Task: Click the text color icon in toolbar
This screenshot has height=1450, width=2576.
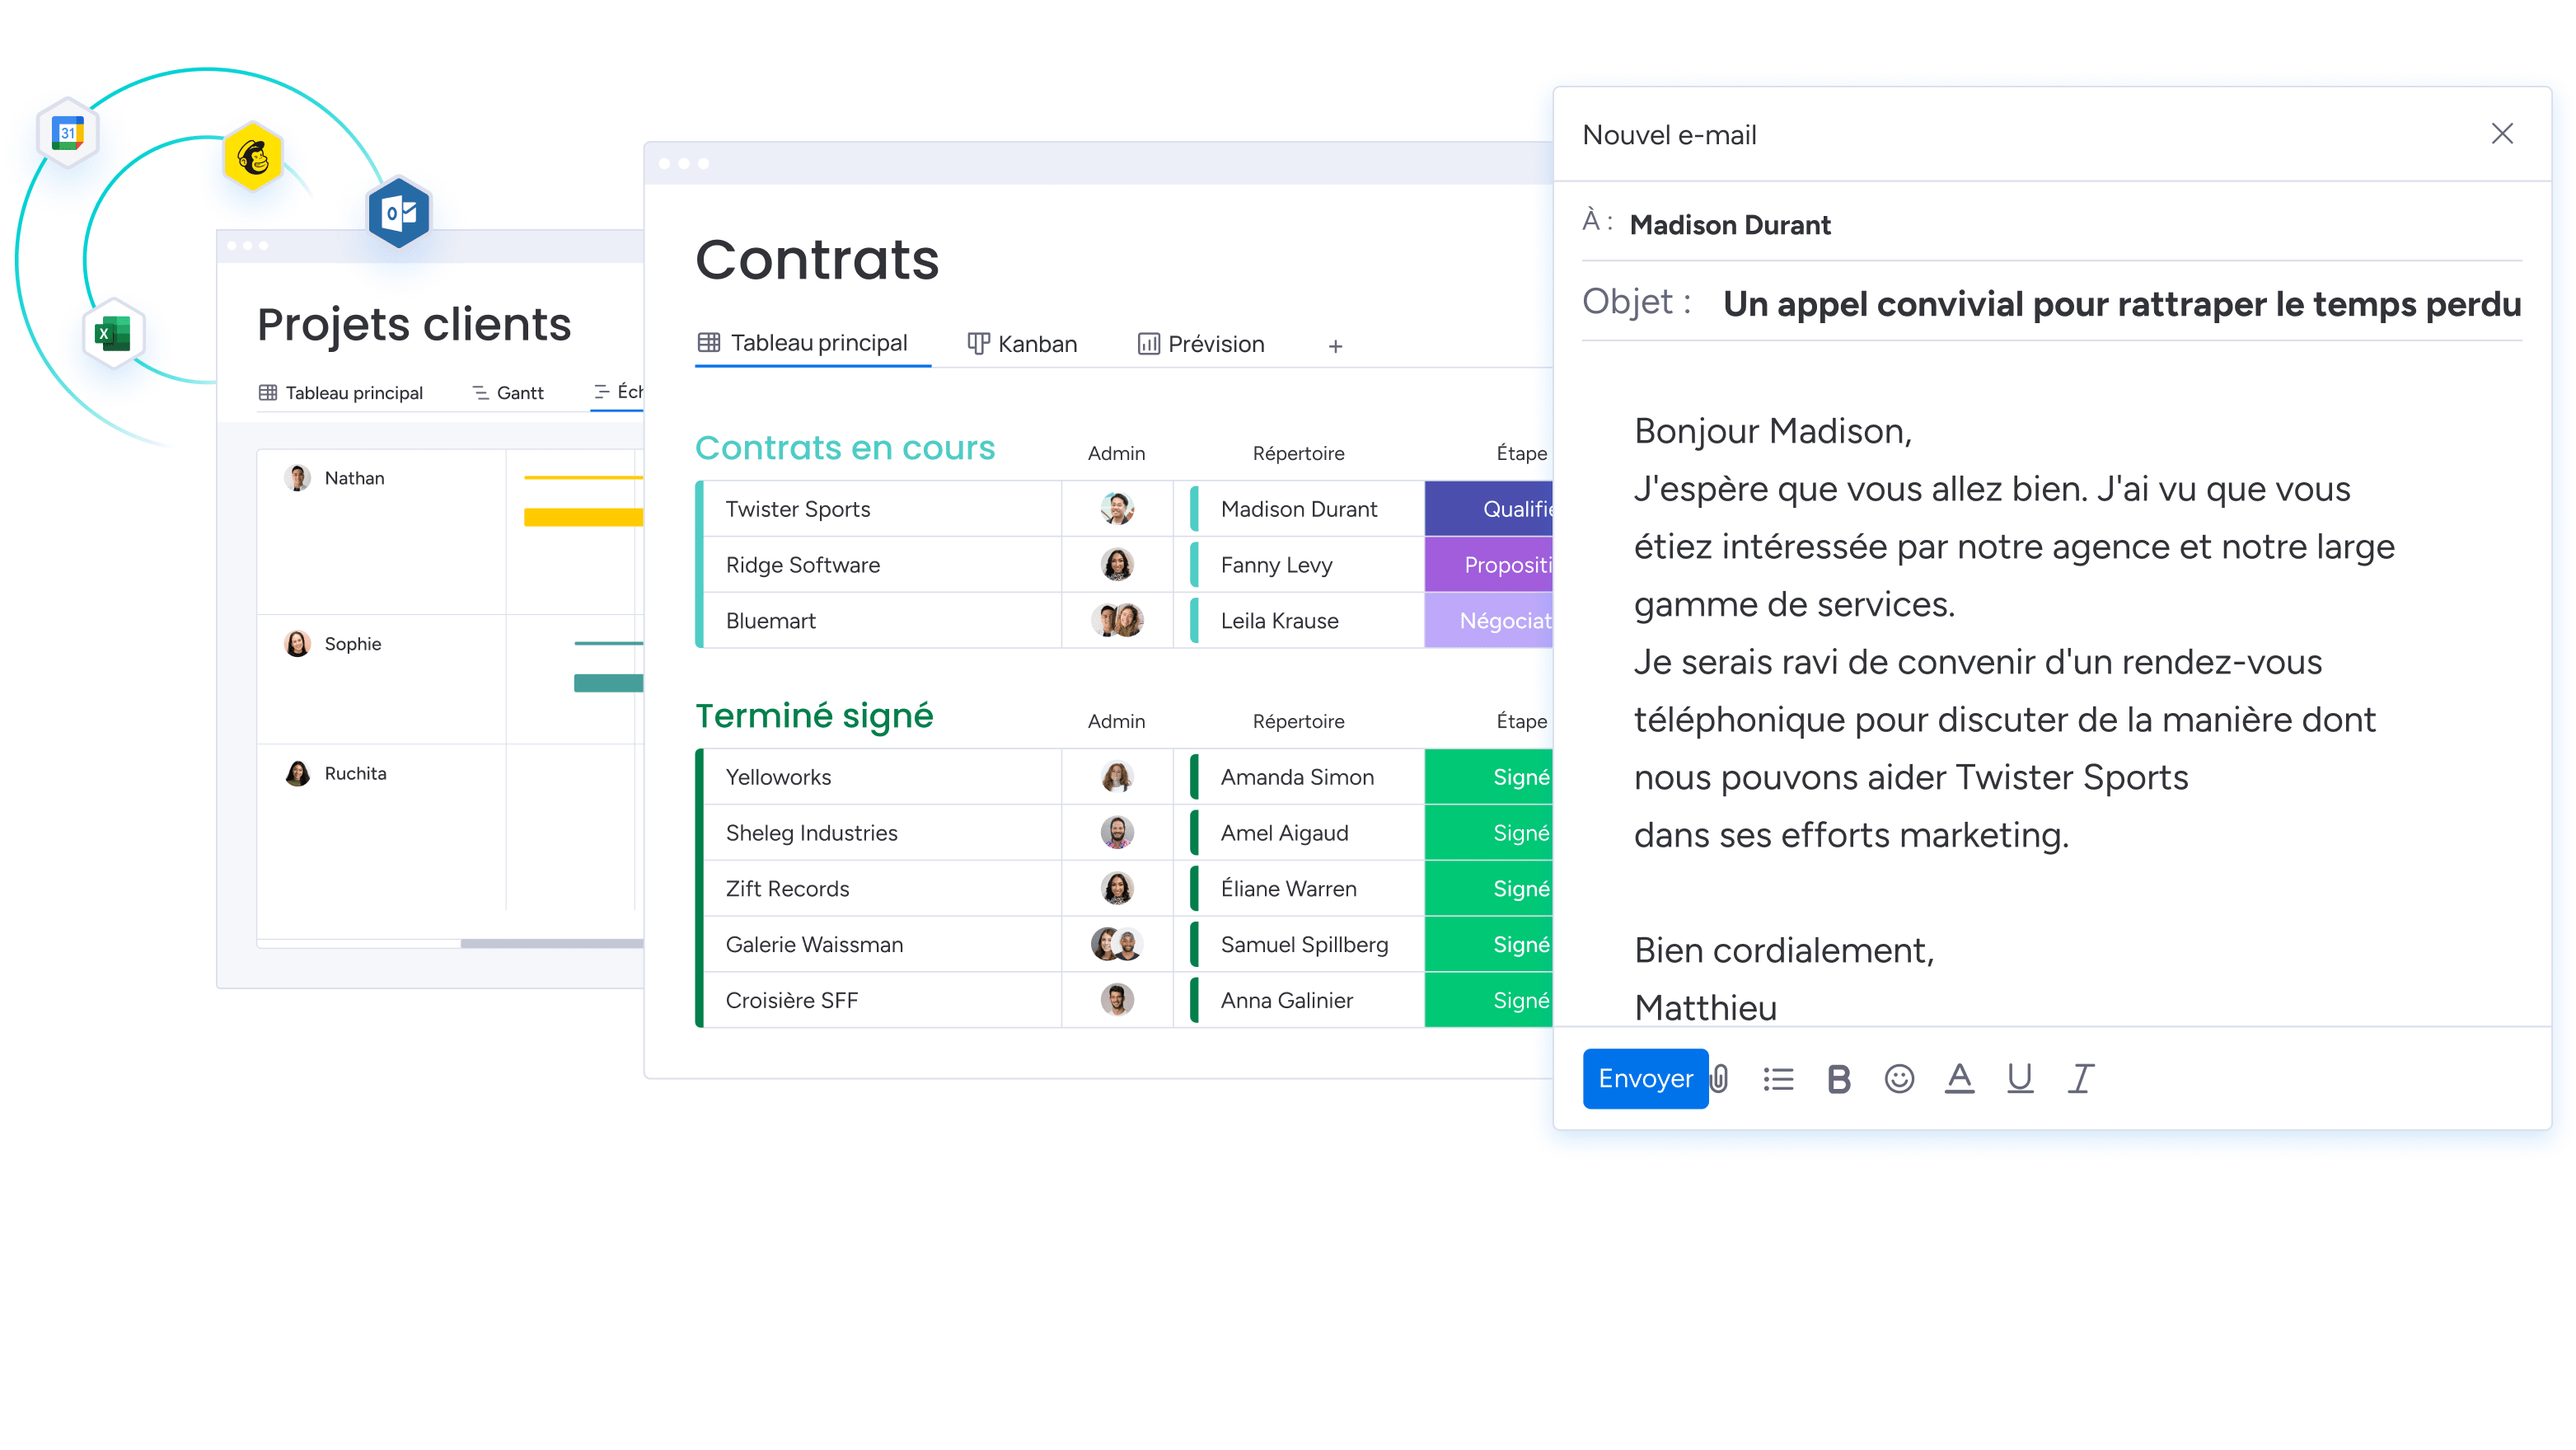Action: pos(1959,1080)
